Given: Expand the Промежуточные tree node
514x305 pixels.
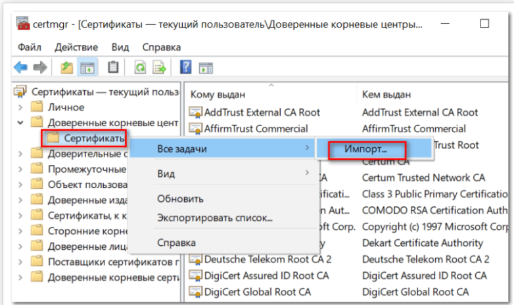Looking at the screenshot, I should [x=20, y=169].
